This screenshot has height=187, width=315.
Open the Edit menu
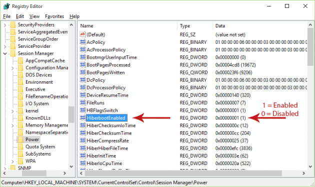(x=20, y=16)
